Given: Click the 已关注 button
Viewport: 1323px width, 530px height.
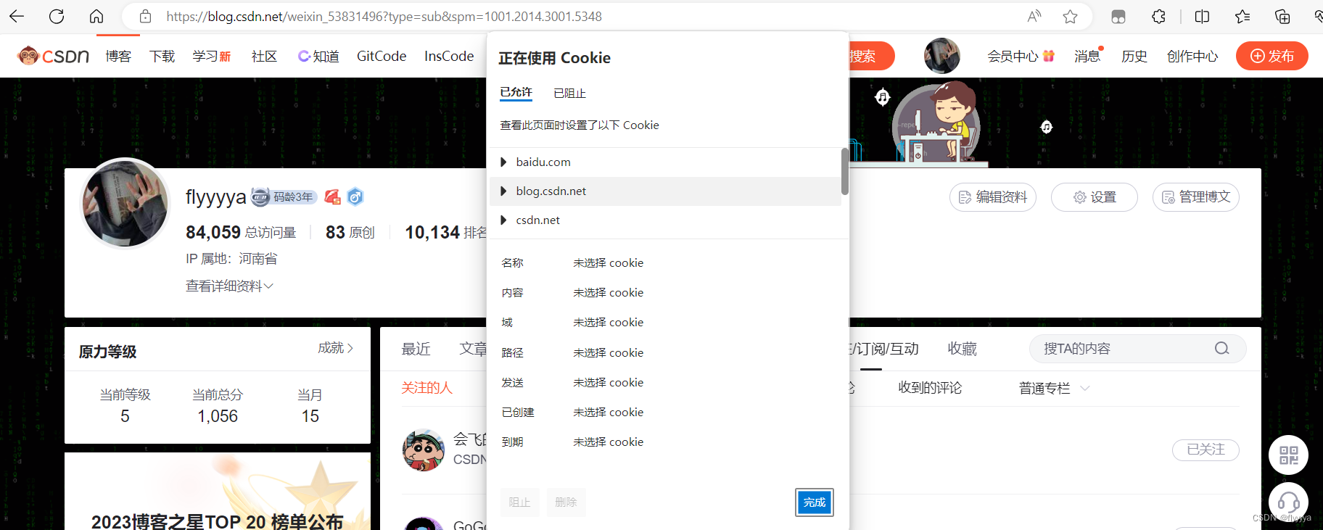Looking at the screenshot, I should click(1205, 450).
